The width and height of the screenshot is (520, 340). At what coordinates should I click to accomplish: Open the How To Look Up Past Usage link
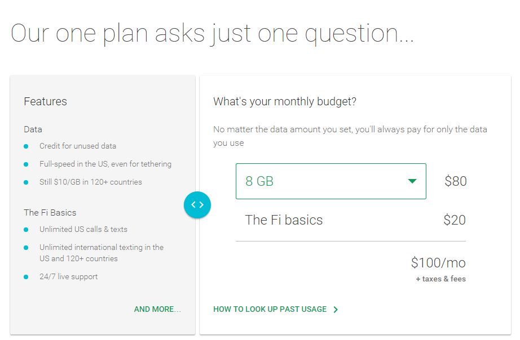coord(270,309)
